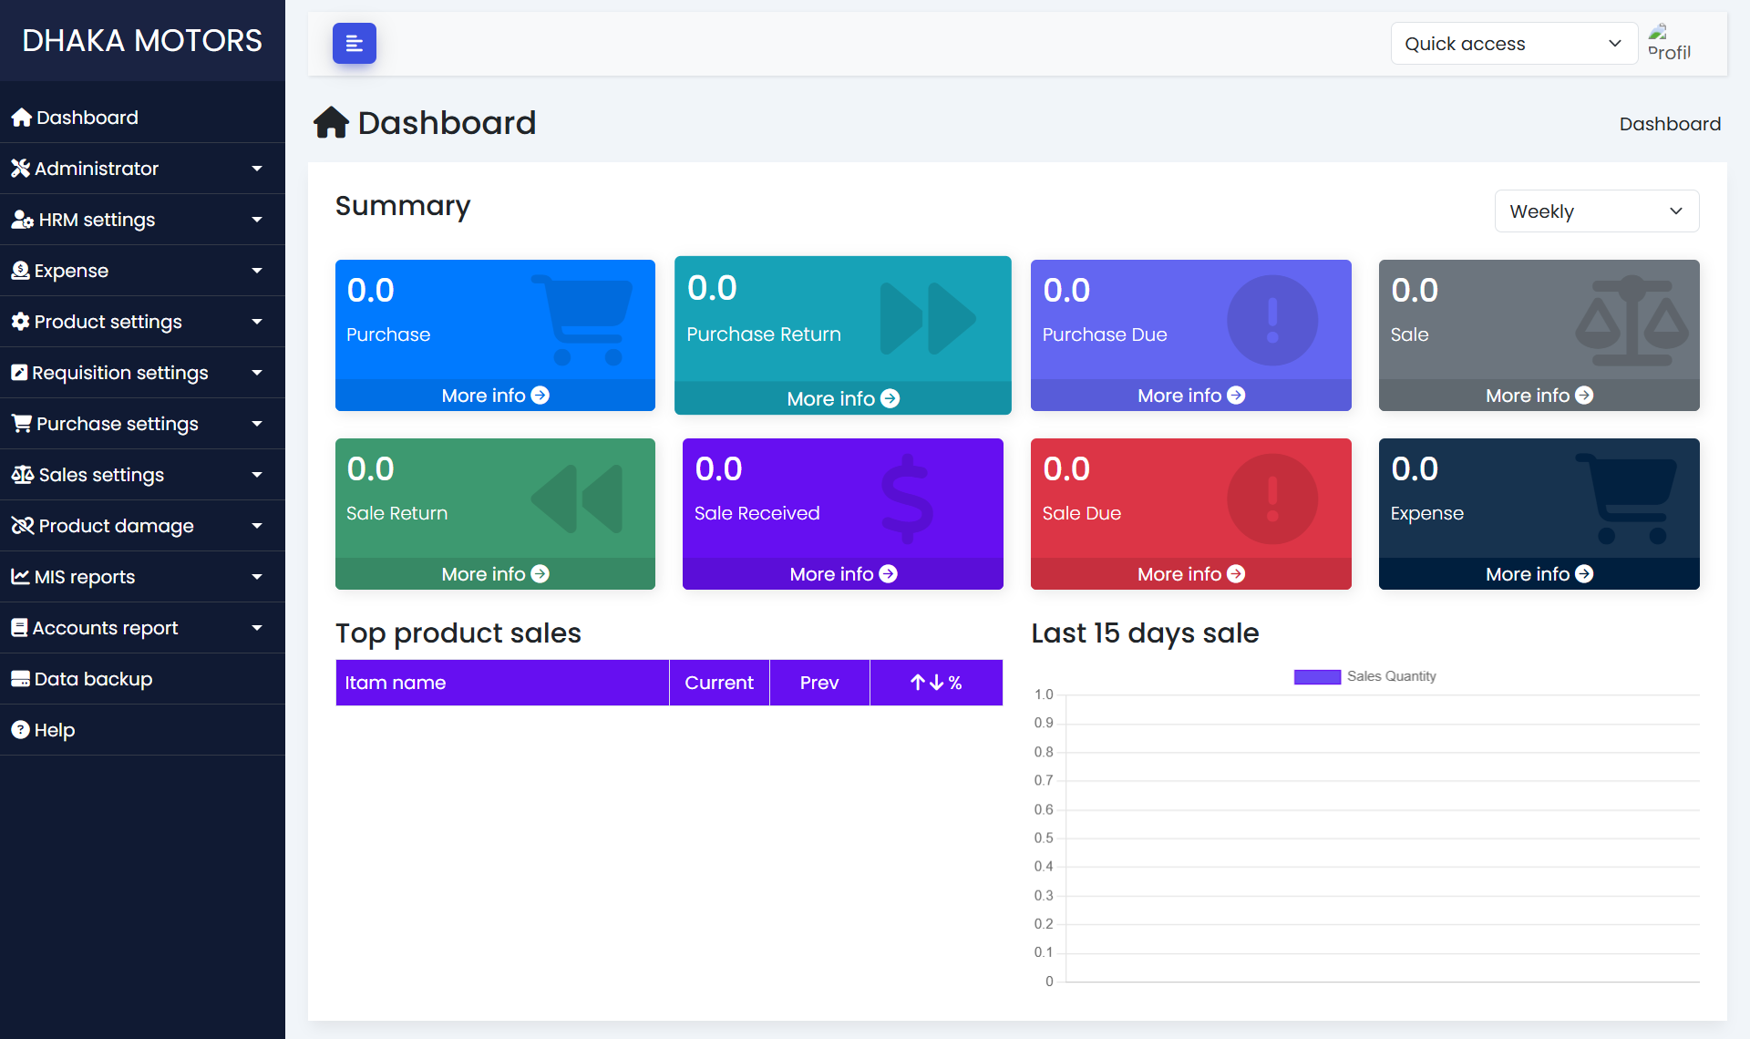Screen dimensions: 1750x1039
Task: Click the exclamation icon on Purchase Due card
Action: [x=1272, y=320]
